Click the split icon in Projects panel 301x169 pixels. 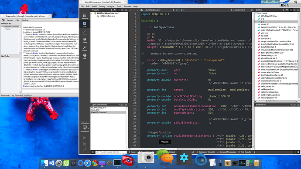123,10
